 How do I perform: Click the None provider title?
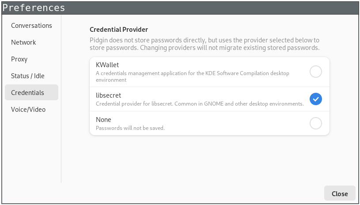(x=103, y=120)
